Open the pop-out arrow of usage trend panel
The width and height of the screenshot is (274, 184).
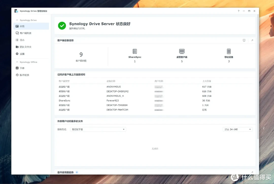(252, 172)
